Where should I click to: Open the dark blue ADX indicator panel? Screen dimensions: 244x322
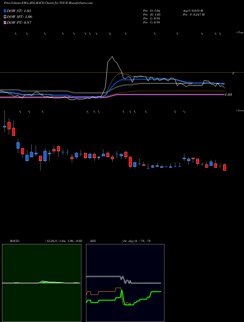click(125, 283)
